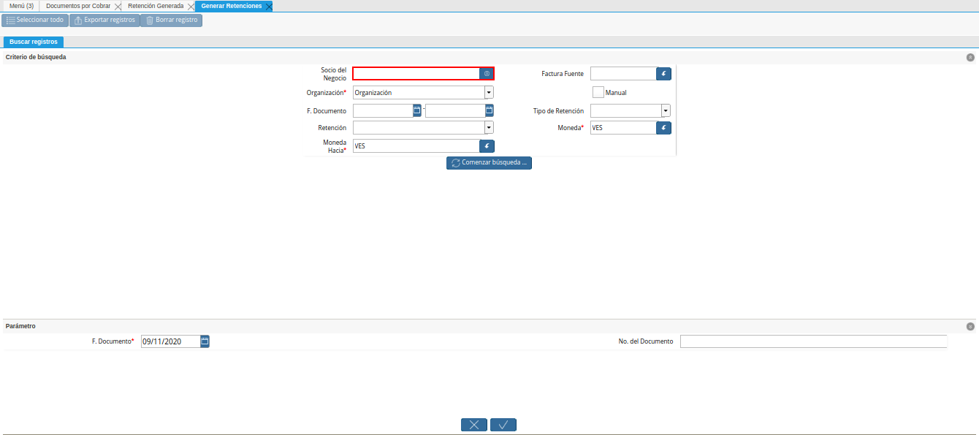
Task: Click the Organización combo text field
Action: [x=419, y=93]
